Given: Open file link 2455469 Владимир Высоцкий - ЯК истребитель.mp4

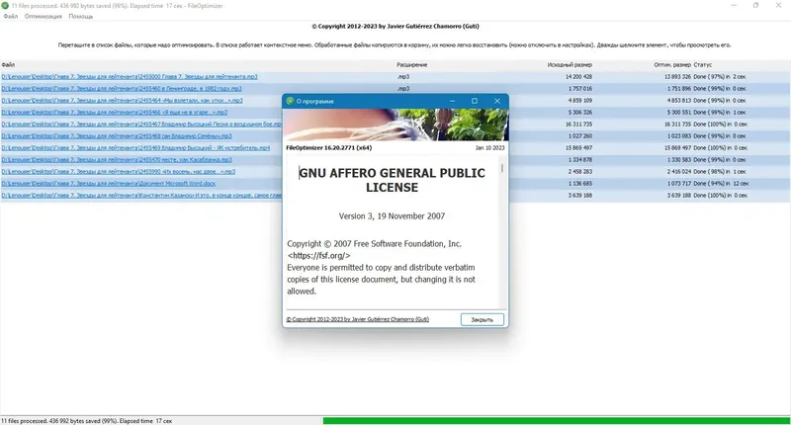Looking at the screenshot, I should pos(135,147).
